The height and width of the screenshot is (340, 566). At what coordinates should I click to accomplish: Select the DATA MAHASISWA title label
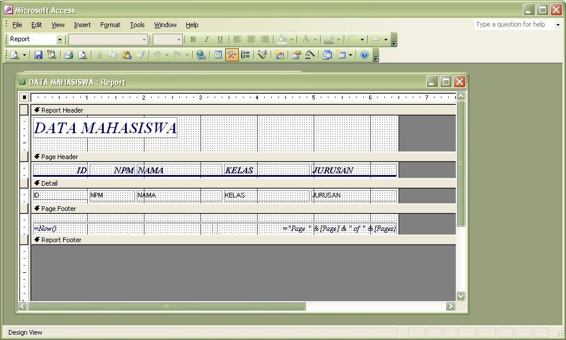pos(105,128)
